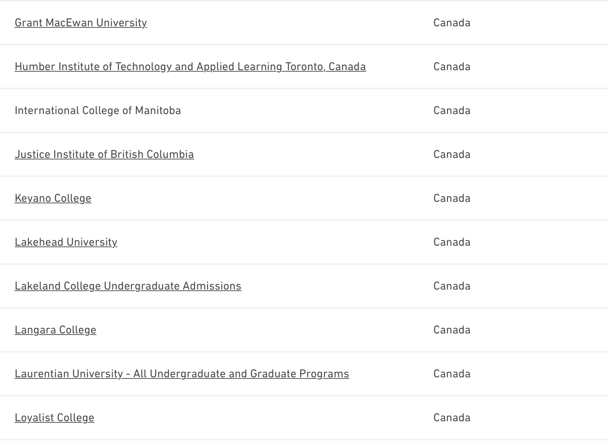Open the Grant MacEwan University link
The height and width of the screenshot is (441, 609).
[81, 23]
